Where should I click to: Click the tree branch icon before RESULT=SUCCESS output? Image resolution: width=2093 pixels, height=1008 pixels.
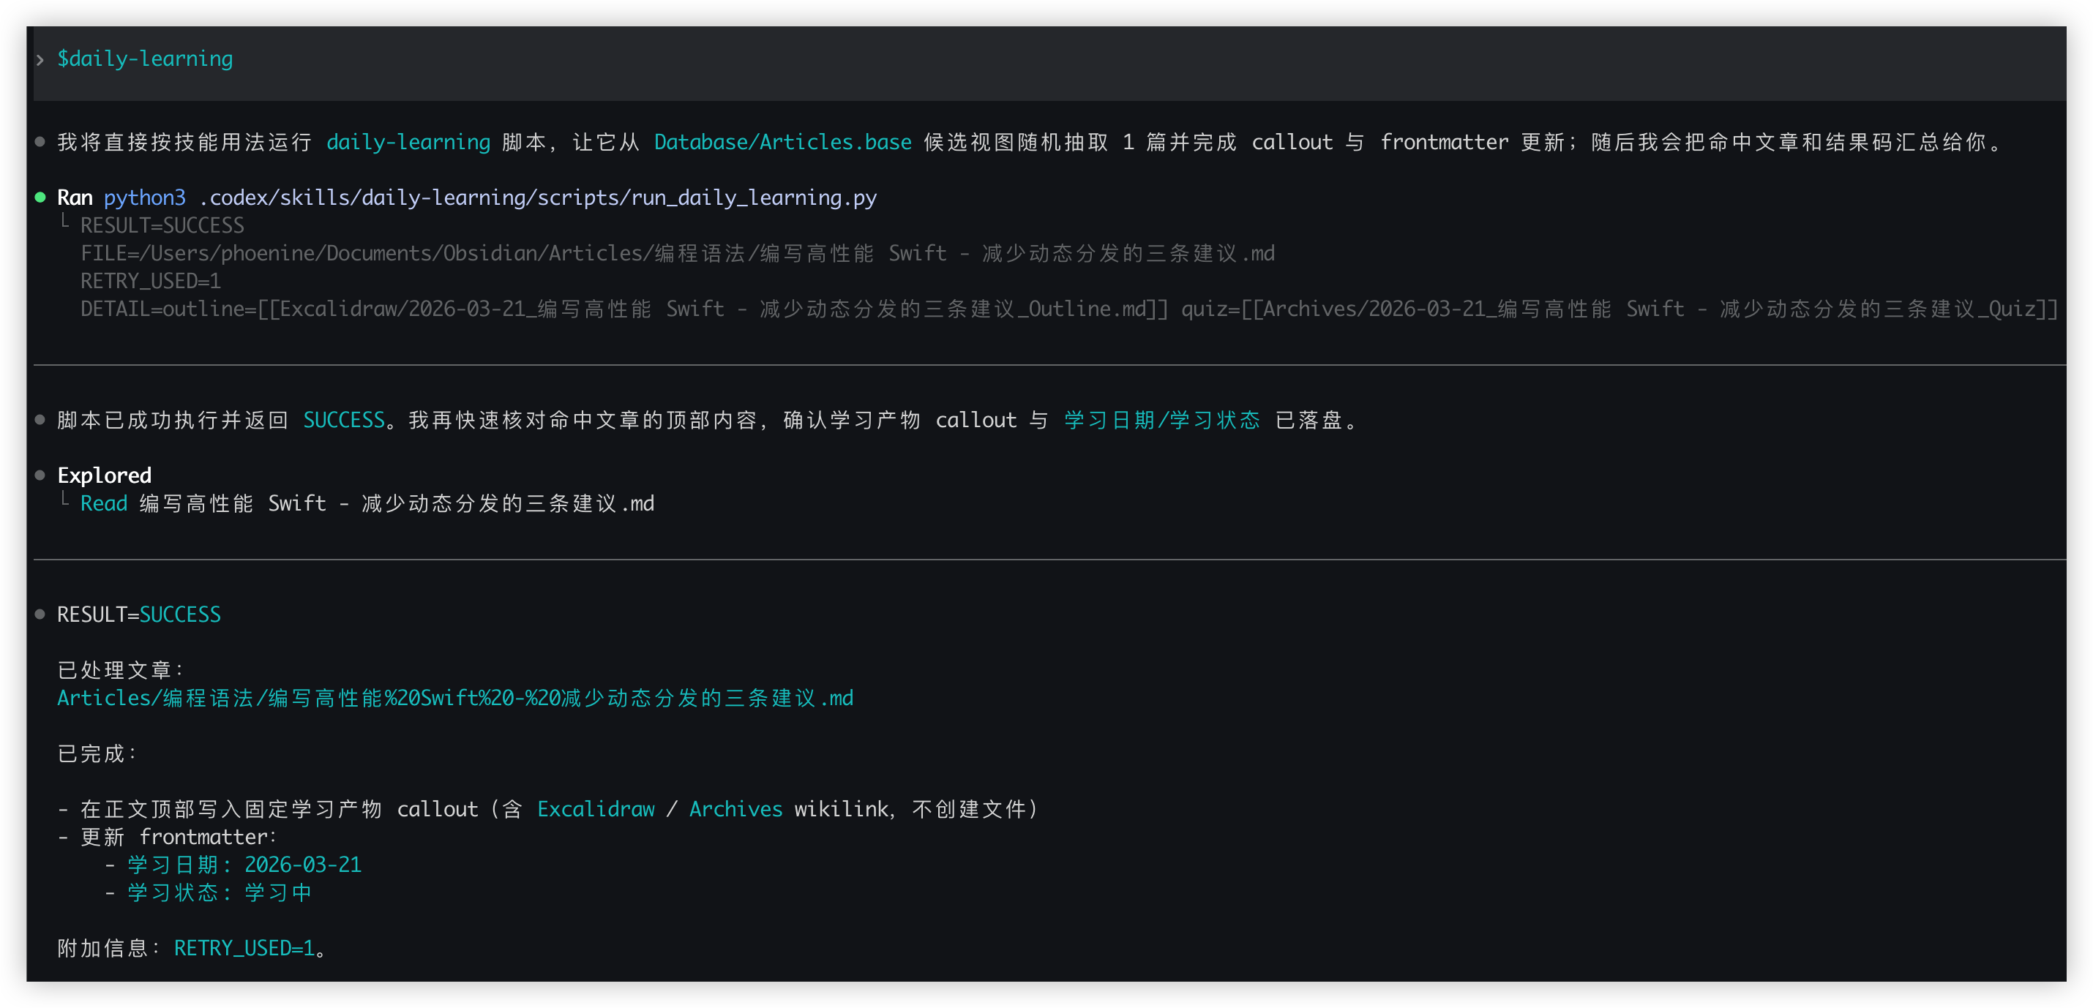pos(65,222)
